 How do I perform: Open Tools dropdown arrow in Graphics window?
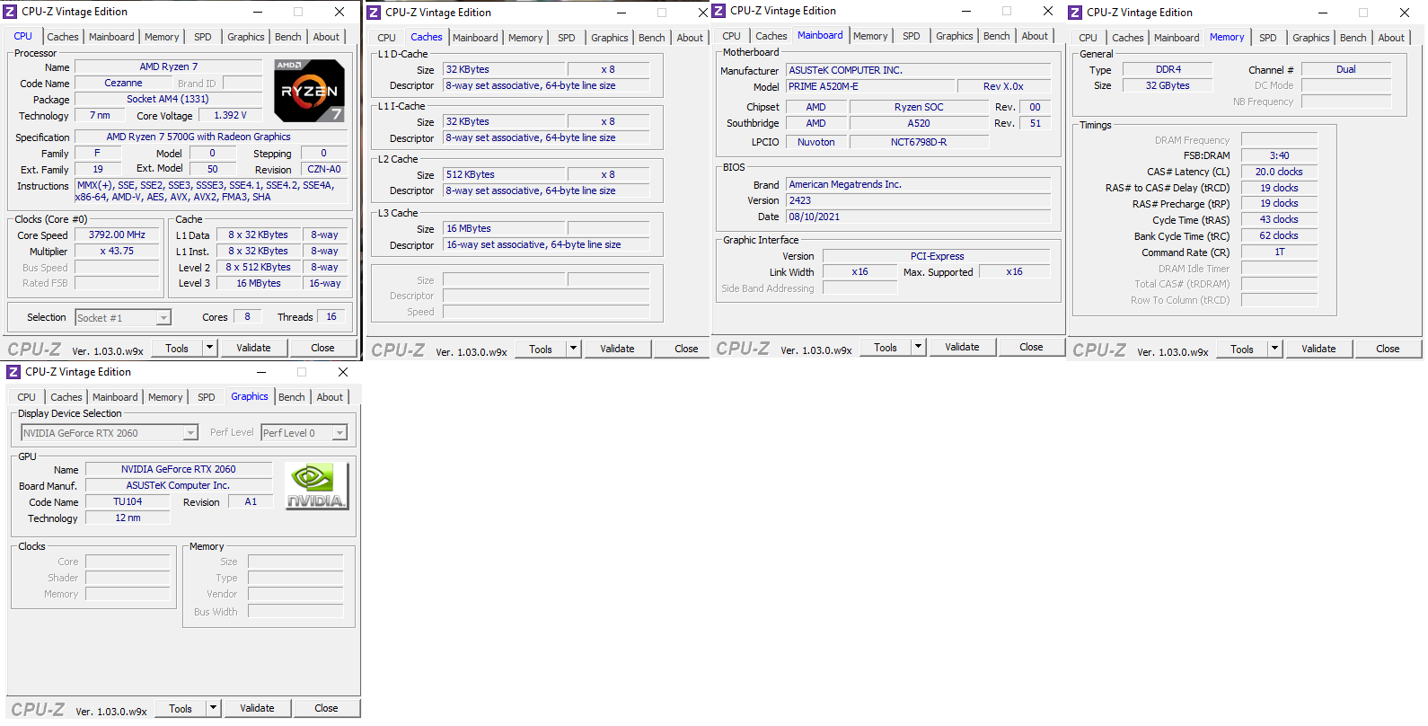(214, 708)
